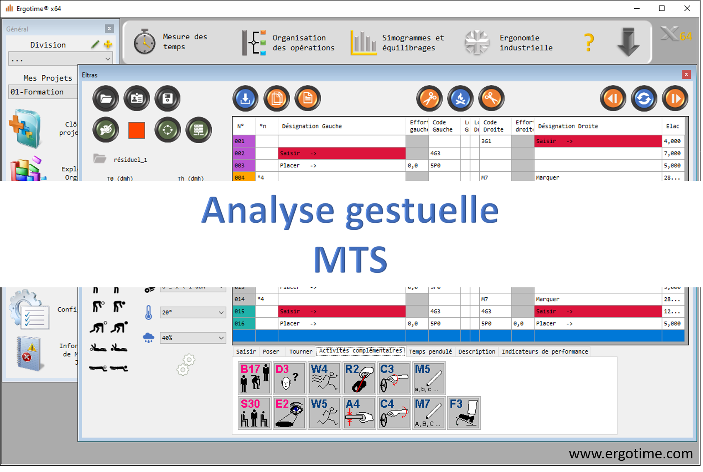Select the C4 crank activity icon
703x472 pixels.
(x=394, y=413)
